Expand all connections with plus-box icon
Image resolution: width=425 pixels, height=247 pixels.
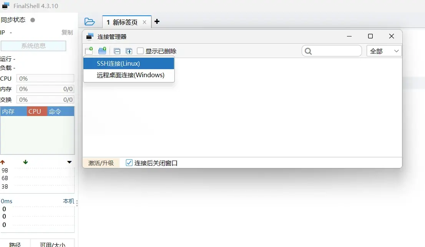(129, 51)
